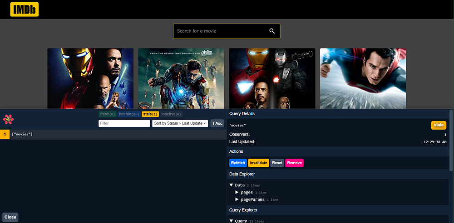Expand the pages node

click(x=237, y=192)
